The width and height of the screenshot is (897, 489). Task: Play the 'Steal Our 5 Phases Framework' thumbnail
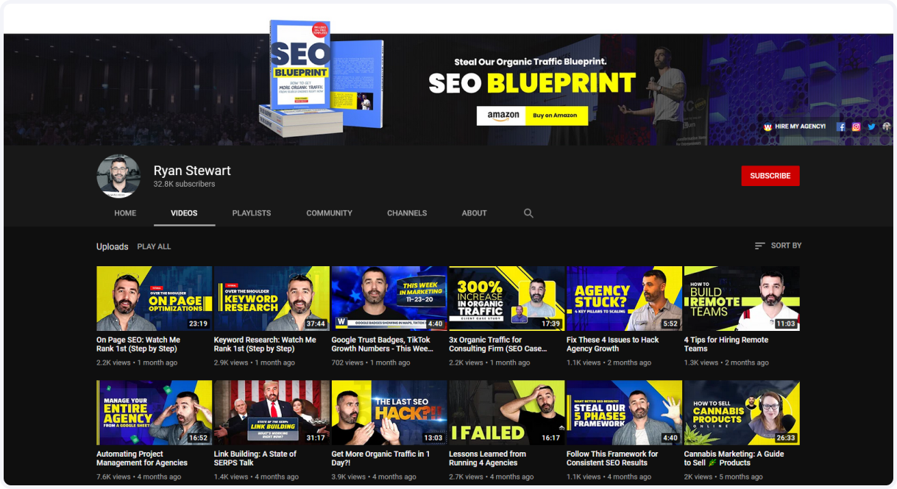point(624,413)
